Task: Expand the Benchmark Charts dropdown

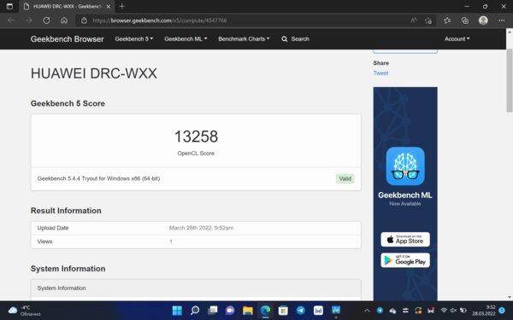Action: (244, 39)
